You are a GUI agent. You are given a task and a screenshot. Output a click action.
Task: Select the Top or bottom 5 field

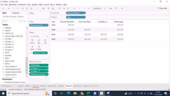point(11,66)
